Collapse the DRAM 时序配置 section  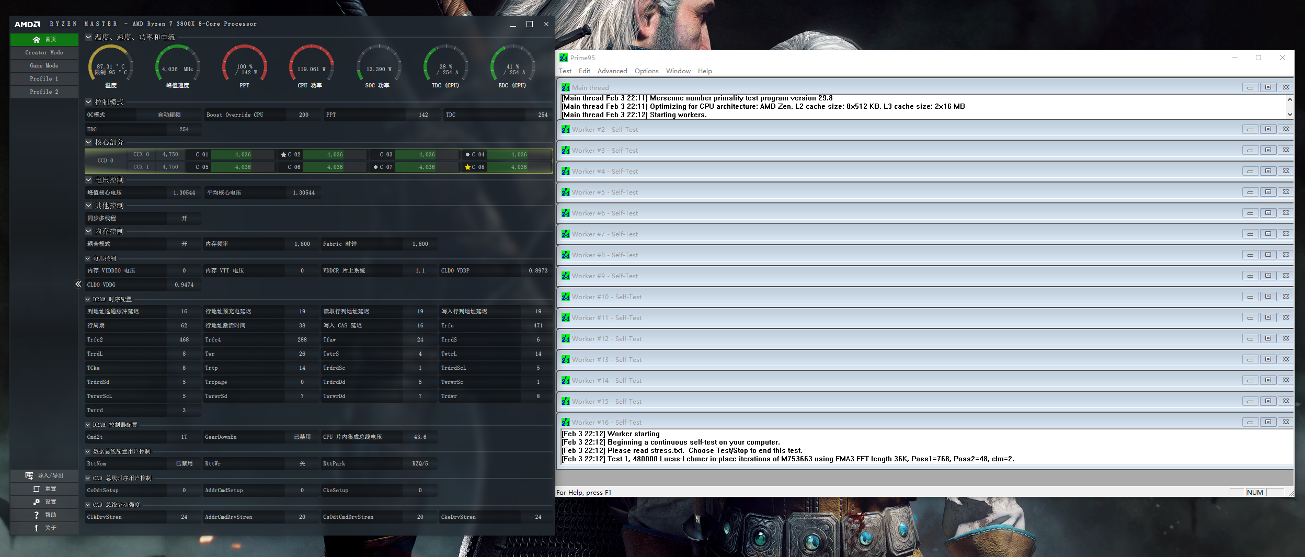[88, 300]
